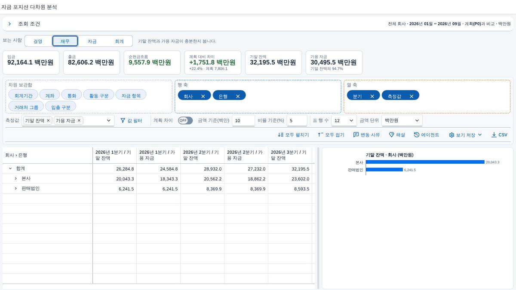Open the 기말 잔액 KPI card
Screen dimensions: 516x290
pyautogui.click(x=273, y=62)
